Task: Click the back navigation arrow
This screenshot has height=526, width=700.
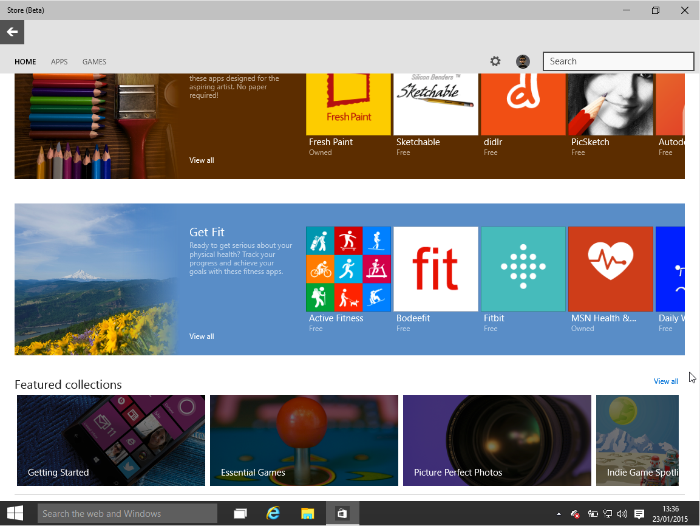Action: (12, 32)
